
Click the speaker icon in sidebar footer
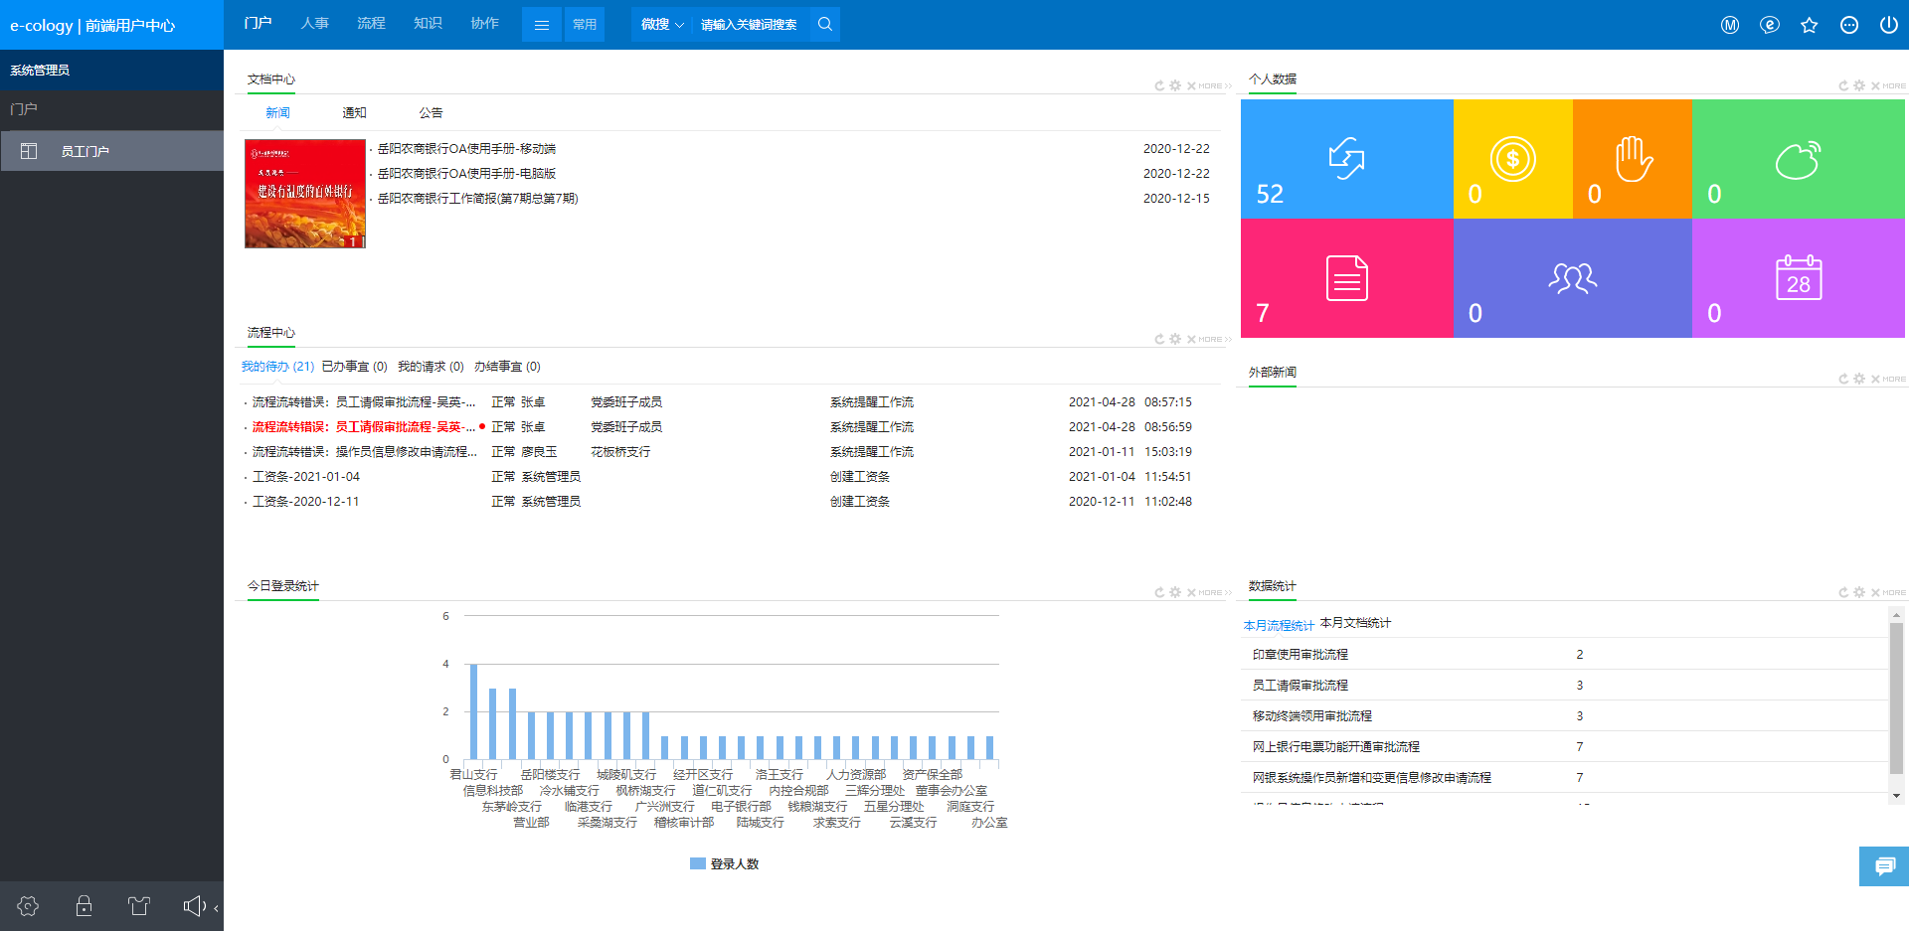pos(195,906)
